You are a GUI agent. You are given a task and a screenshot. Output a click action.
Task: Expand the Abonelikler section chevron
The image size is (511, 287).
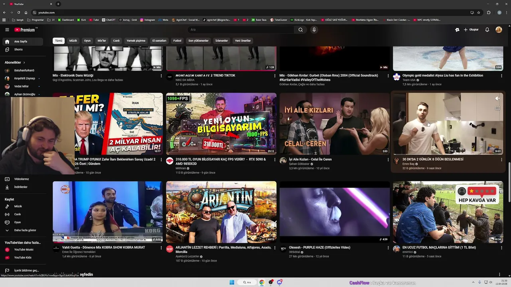(x=24, y=63)
